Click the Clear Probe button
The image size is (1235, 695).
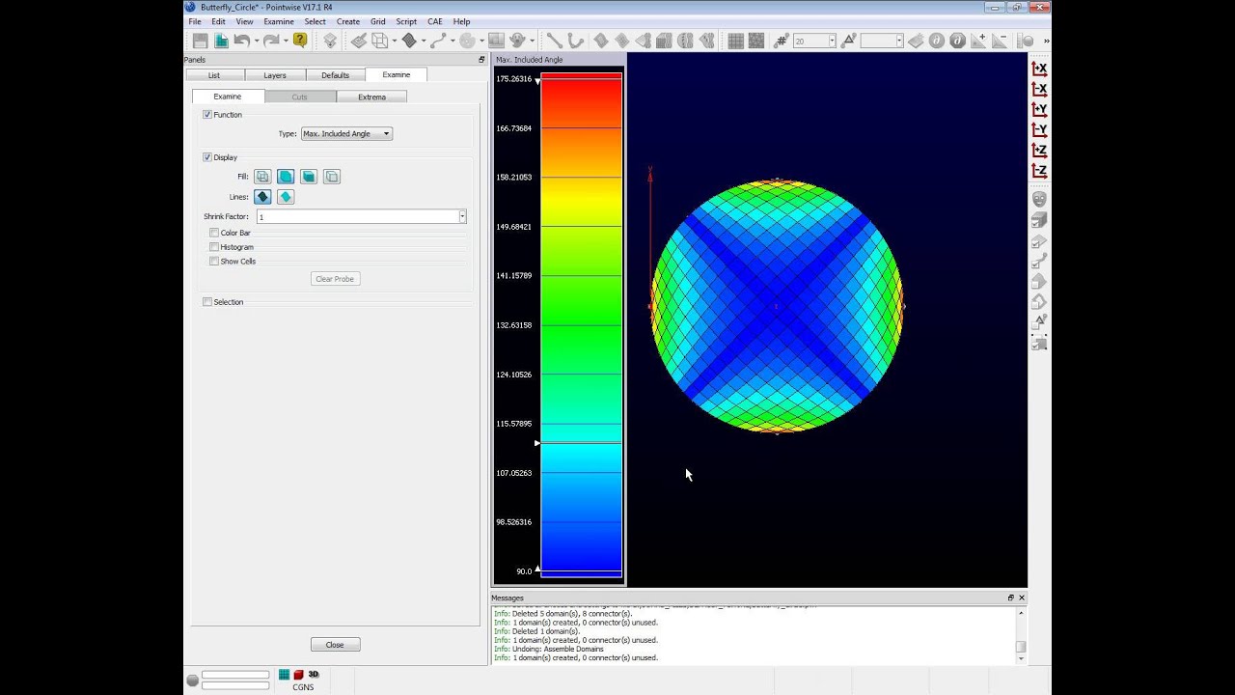335,279
